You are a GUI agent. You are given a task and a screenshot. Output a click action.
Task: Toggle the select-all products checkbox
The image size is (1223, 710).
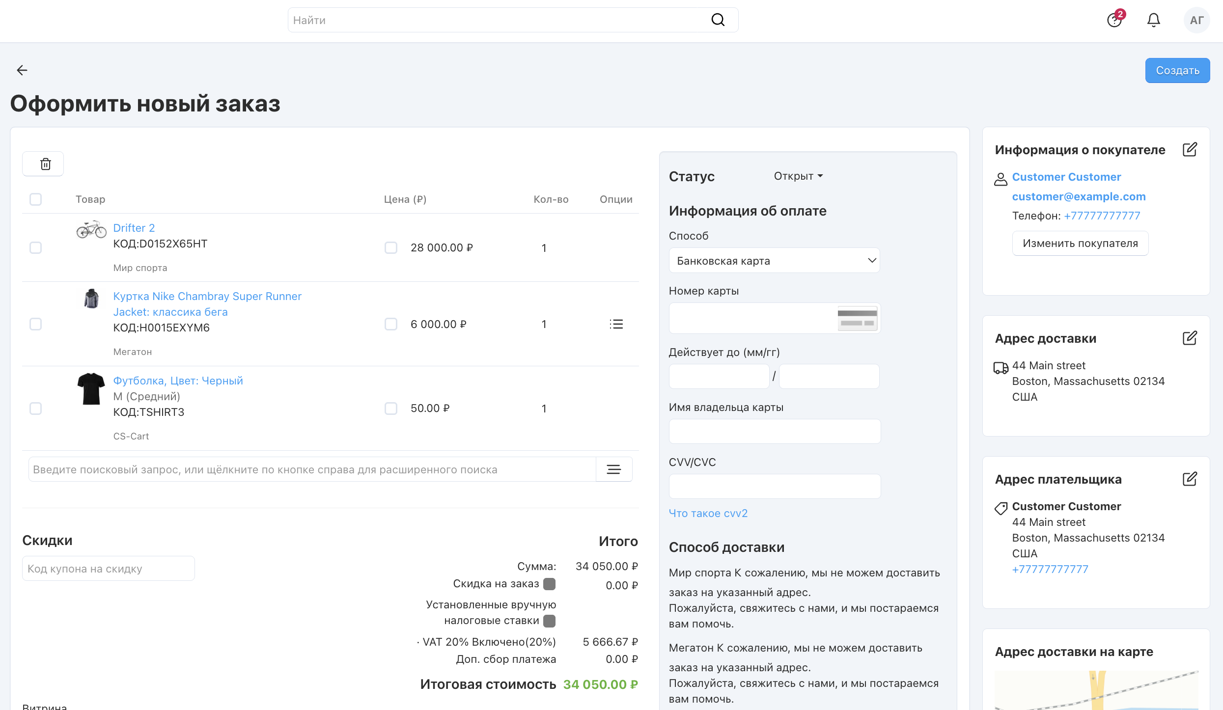[36, 199]
